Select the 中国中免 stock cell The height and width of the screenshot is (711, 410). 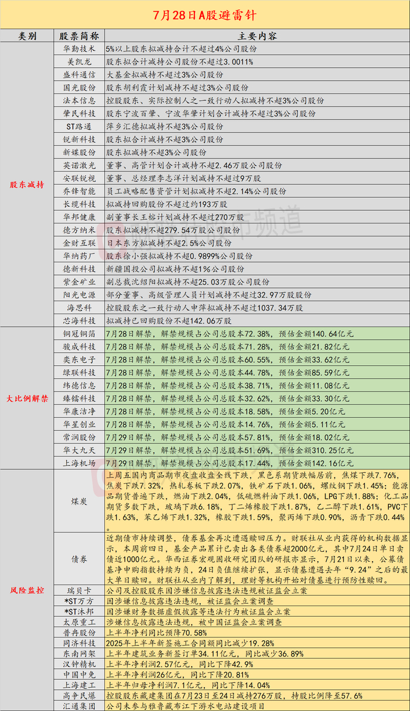79,674
